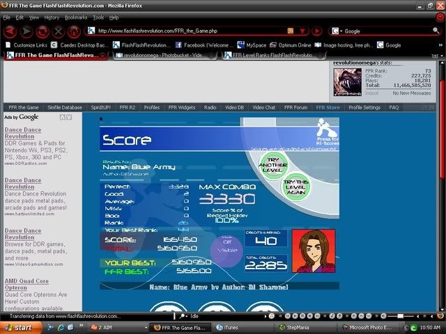This screenshot has height=334, width=446.
Task: Switch to the FFR Level Ranks tab
Action: (x=272, y=55)
